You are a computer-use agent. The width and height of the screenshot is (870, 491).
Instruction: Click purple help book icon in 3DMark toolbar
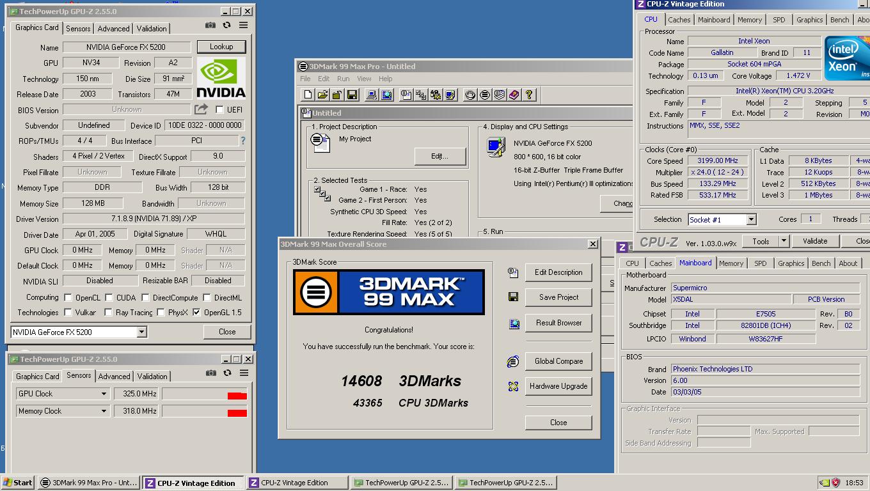point(514,95)
